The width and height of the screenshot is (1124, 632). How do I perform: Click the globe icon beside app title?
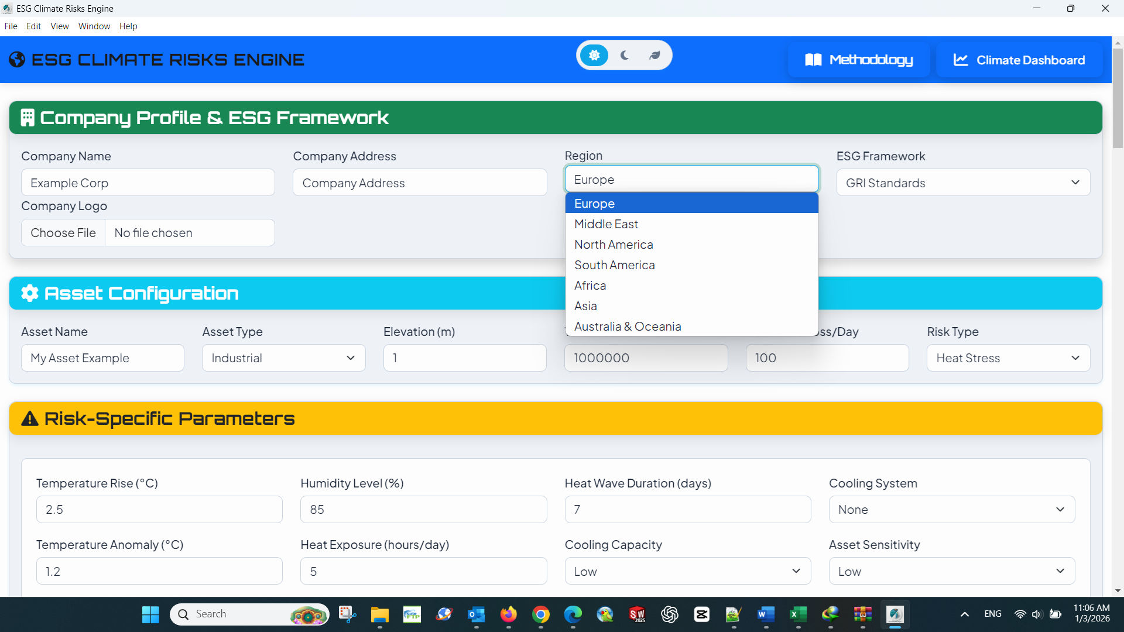click(x=17, y=60)
